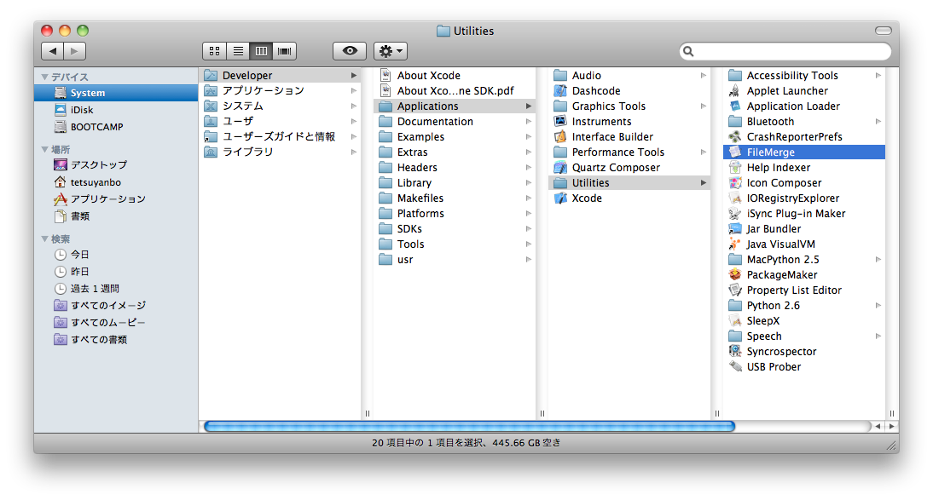
Task: Select the Java VisualVM icon
Action: tap(735, 244)
